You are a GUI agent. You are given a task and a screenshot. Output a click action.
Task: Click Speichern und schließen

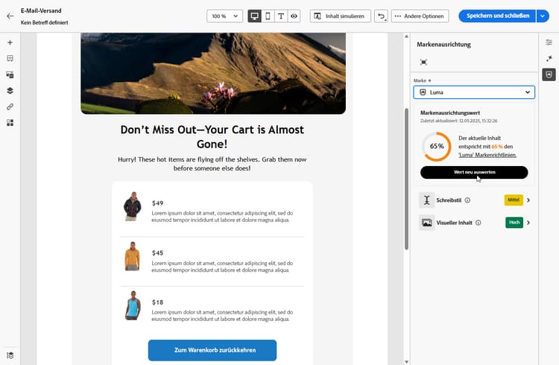(x=497, y=16)
